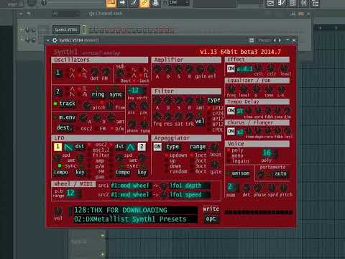Toggle the Tempo Delay ON switch
This screenshot has width=345, height=259.
(x=231, y=111)
